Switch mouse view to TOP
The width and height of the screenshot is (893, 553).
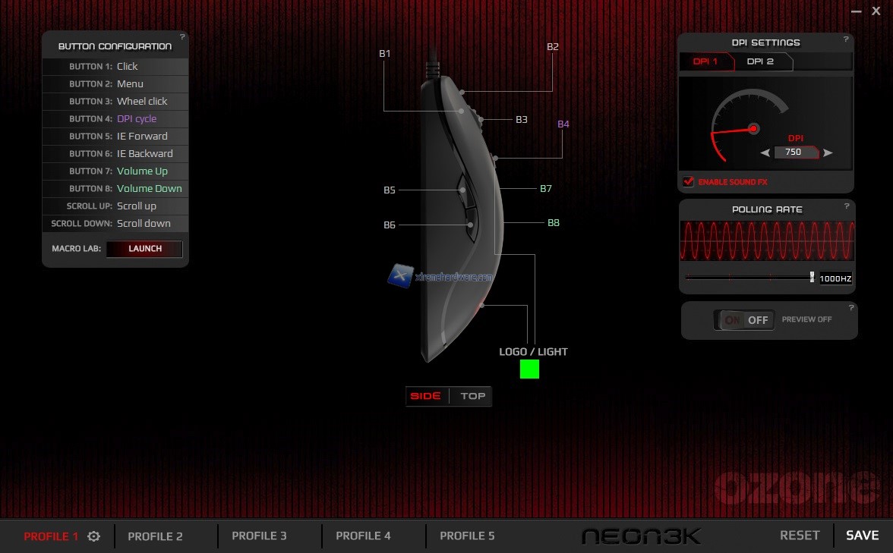(x=472, y=396)
